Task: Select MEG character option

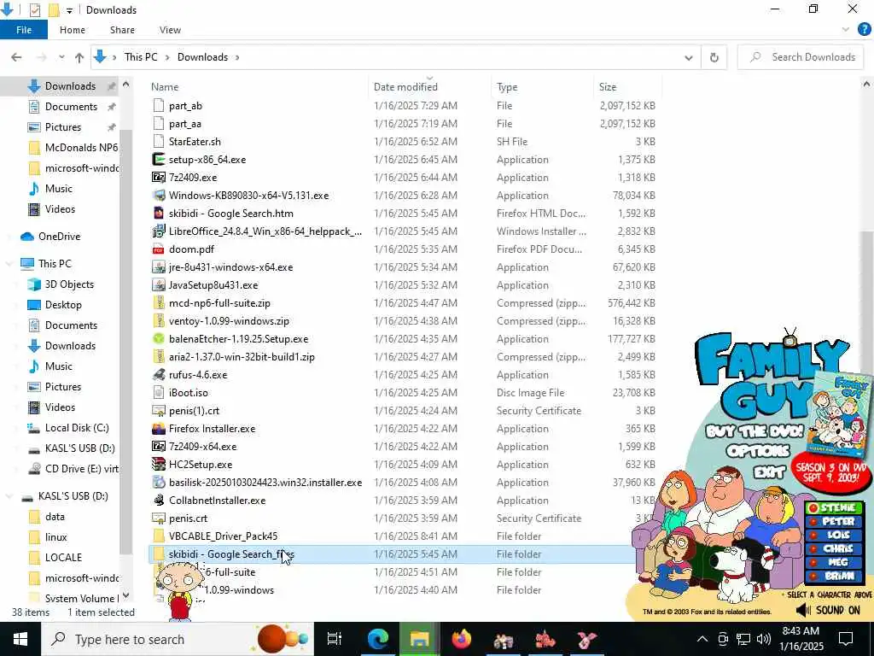Action: (834, 562)
